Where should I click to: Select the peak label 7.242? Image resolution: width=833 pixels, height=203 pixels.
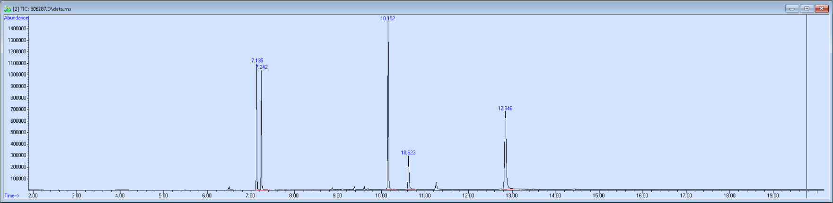point(262,67)
